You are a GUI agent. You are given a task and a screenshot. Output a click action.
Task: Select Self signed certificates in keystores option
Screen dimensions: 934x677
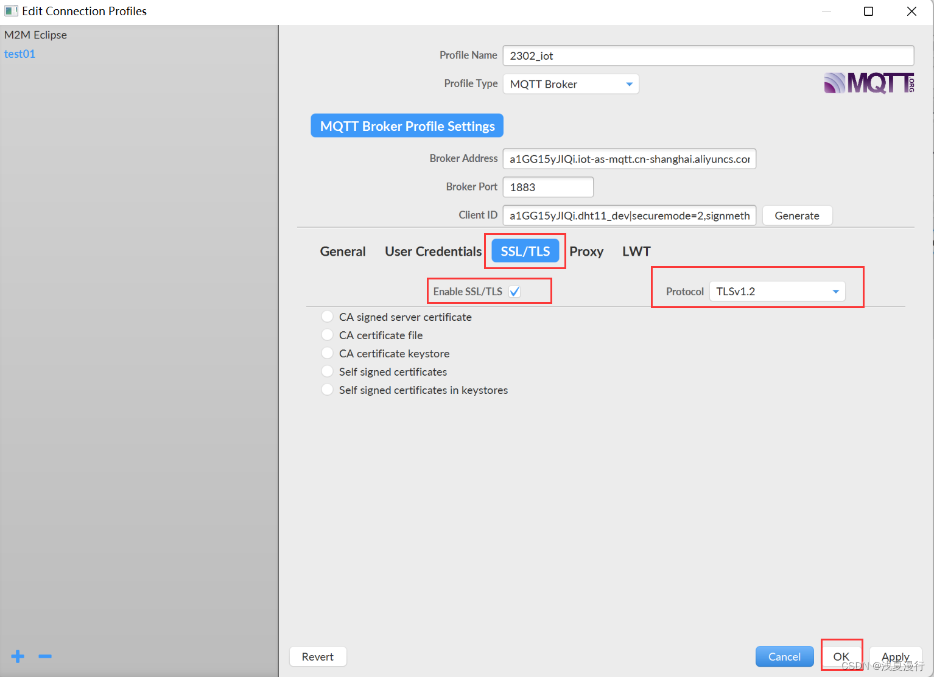pos(328,390)
